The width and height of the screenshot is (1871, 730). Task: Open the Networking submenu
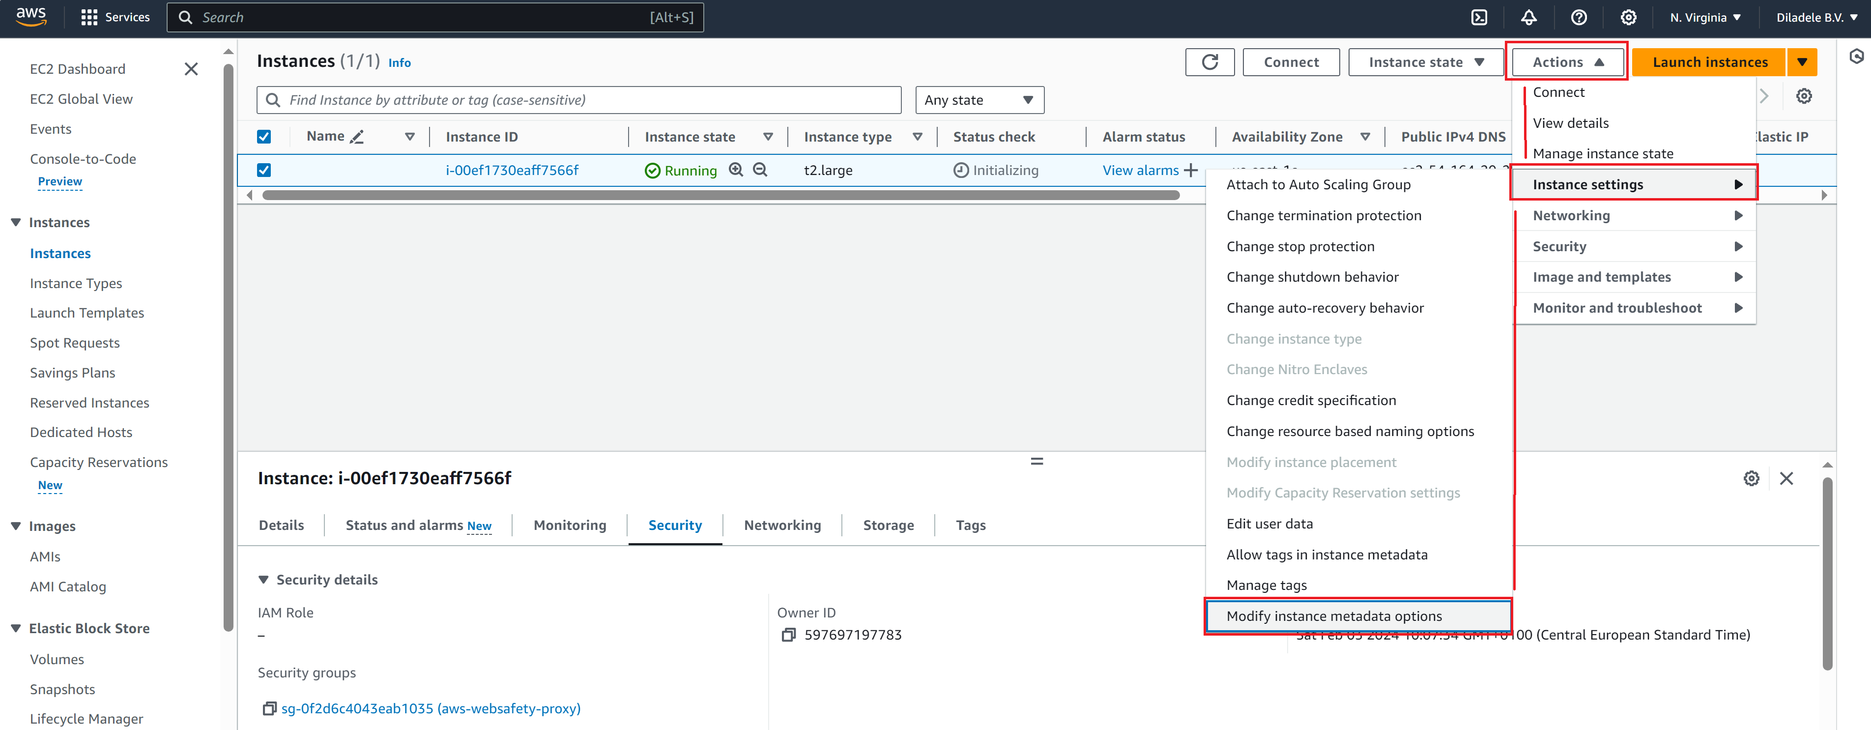pos(1635,216)
